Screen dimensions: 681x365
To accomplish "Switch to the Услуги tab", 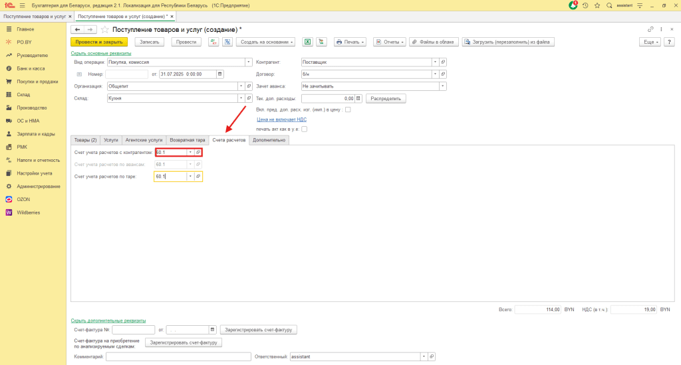I will [x=111, y=140].
